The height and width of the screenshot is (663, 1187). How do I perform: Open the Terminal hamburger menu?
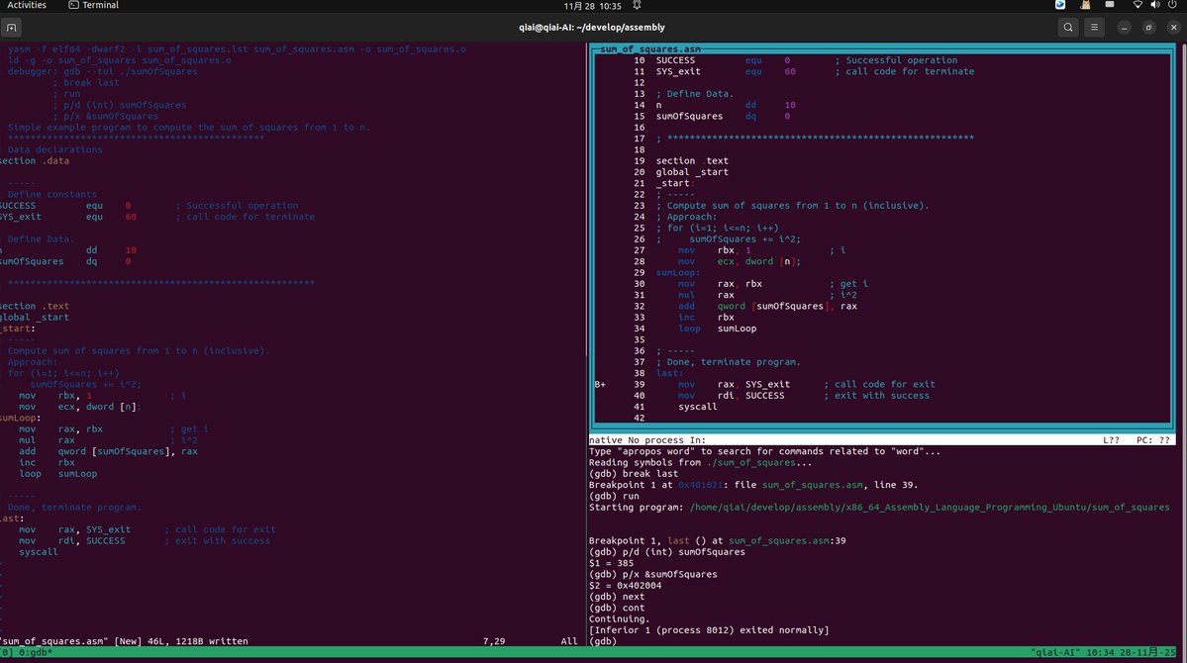(x=1094, y=27)
